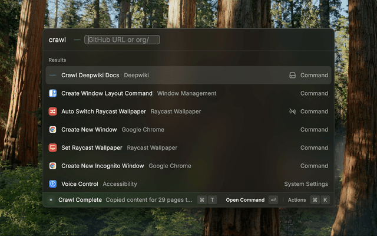Click the Chrome icon for Create New Window
377x236 pixels.
[x=52, y=130]
